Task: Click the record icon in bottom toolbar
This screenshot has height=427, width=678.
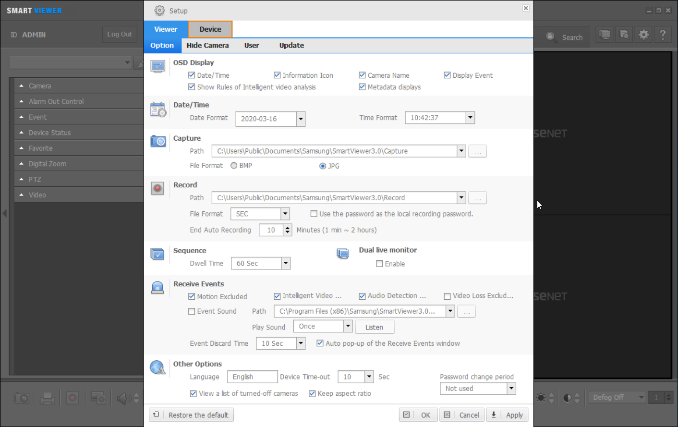Action: click(73, 398)
